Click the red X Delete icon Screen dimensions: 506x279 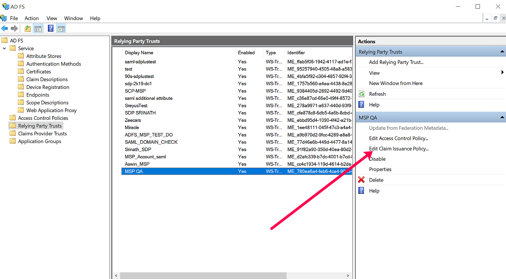pos(362,180)
